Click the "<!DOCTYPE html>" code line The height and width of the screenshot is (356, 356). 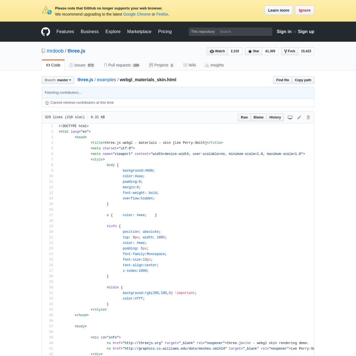(74, 126)
